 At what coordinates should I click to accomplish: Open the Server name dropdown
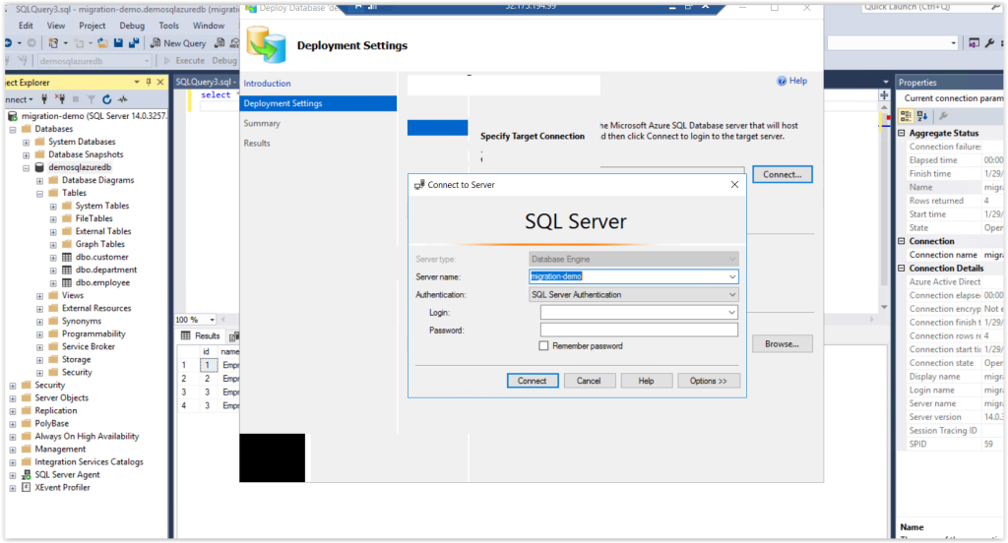tap(731, 276)
